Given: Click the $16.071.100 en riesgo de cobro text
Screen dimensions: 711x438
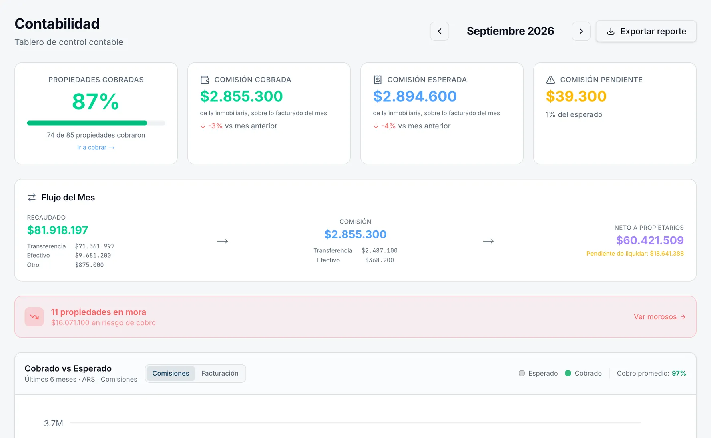Looking at the screenshot, I should (103, 323).
